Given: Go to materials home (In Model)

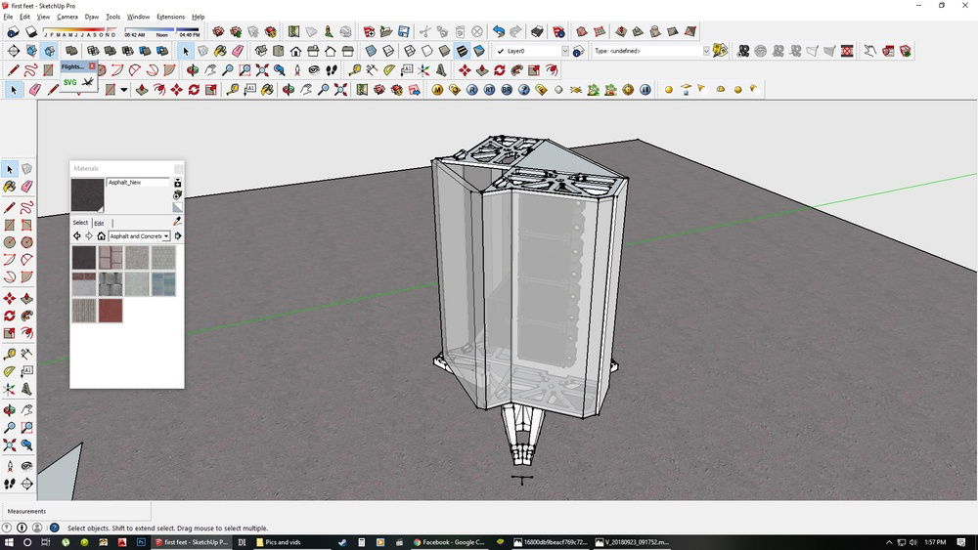Looking at the screenshot, I should 101,236.
